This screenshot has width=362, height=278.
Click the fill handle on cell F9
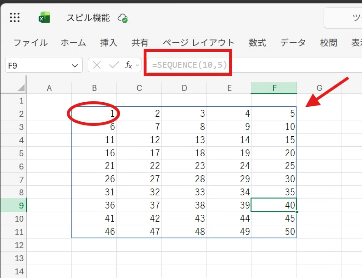297,212
